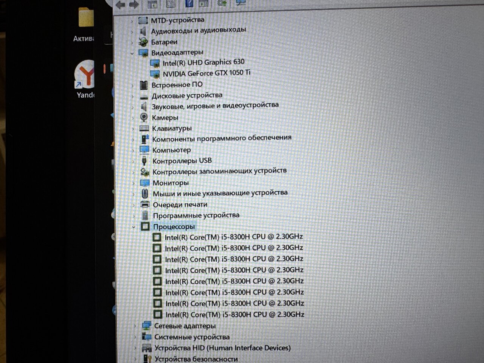
Task: Select NVIDIA GeForce GTX 1050 Ti device
Action: [206, 73]
